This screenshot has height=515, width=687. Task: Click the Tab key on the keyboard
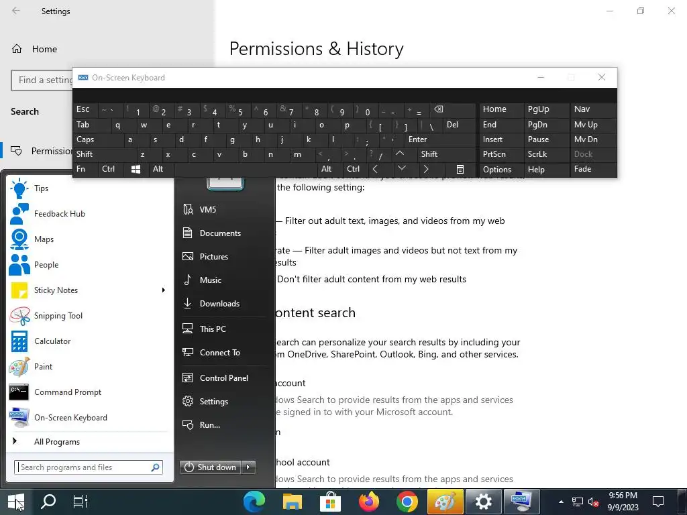(x=91, y=125)
